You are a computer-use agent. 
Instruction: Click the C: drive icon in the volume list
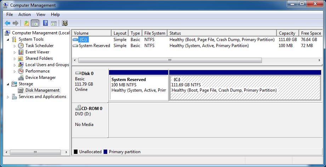75,40
